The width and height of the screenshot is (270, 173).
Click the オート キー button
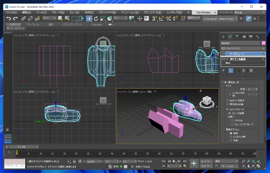click(206, 161)
